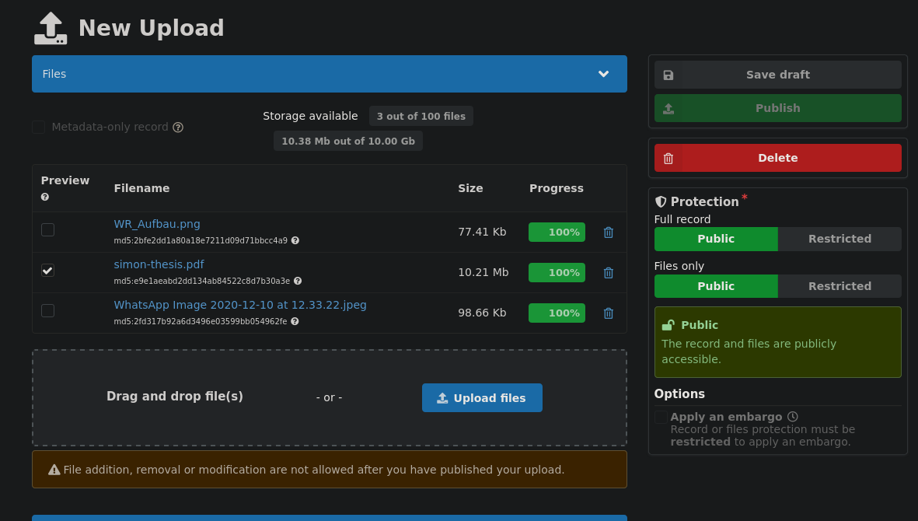Click the trash icon next to WhatsApp Image file
Viewport: 918px width, 521px height.
[x=608, y=313]
